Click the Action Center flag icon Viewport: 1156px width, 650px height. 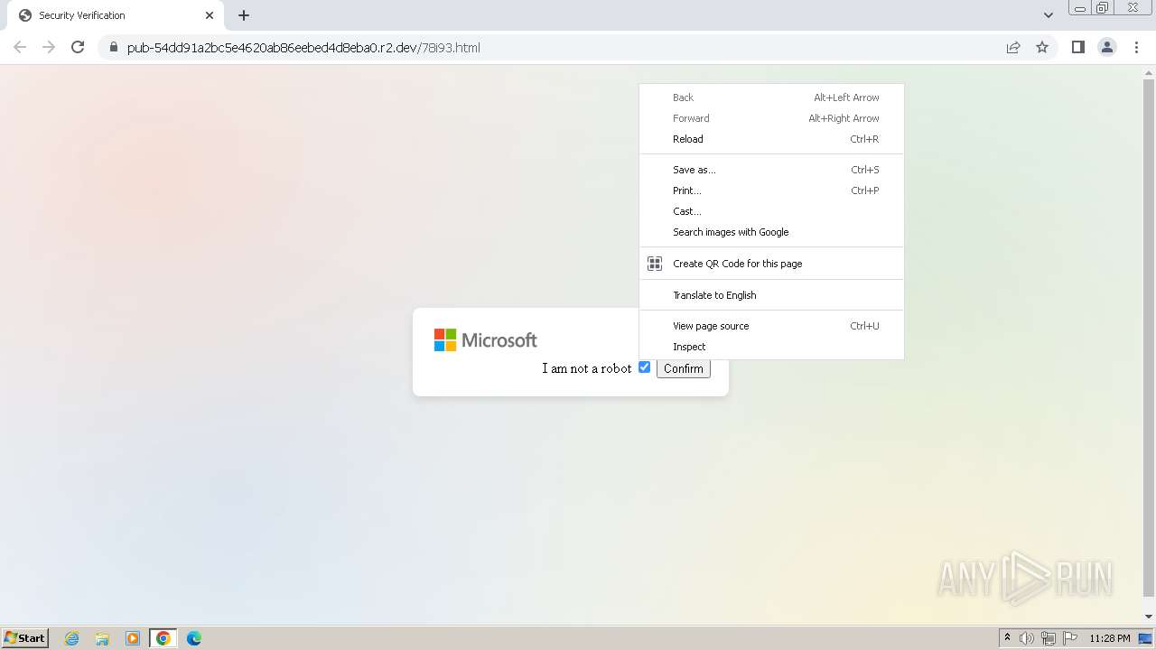pos(1070,638)
